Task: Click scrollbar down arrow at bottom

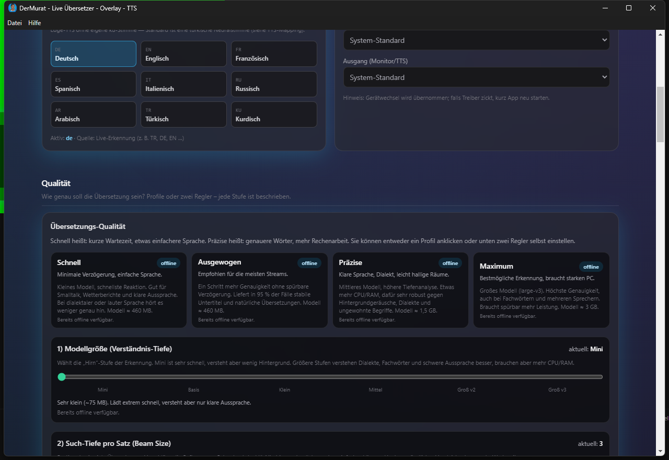Action: [660, 451]
